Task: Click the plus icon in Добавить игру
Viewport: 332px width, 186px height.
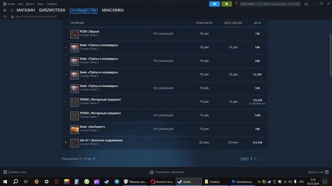Action: tap(5, 172)
